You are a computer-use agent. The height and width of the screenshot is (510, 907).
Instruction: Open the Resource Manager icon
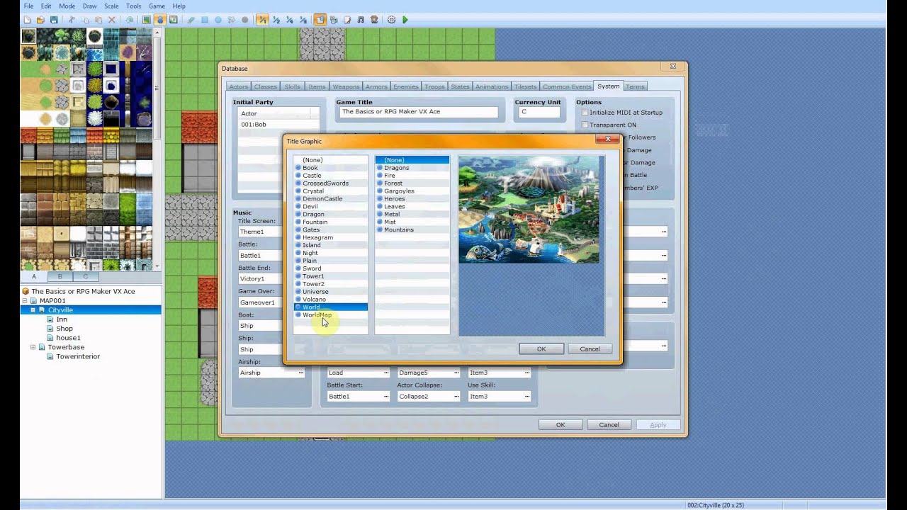(334, 20)
